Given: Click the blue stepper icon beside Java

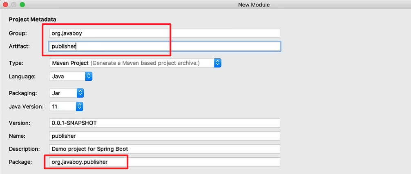Looking at the screenshot, I should pos(89,76).
